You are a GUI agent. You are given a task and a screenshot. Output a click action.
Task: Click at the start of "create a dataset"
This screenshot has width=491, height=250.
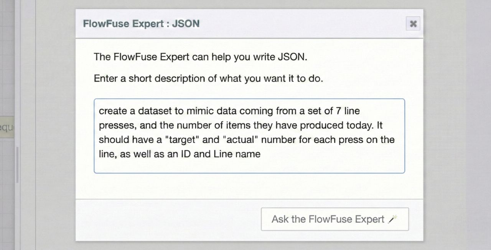(101, 111)
